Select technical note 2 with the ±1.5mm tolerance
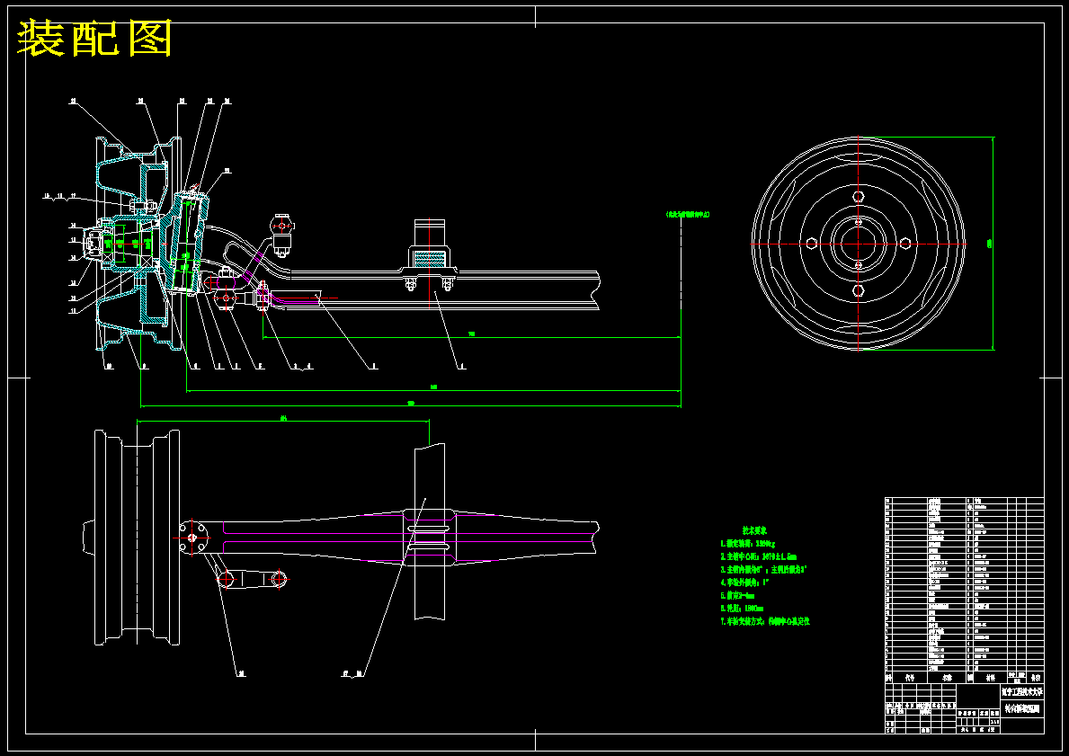The image size is (1069, 756). point(758,556)
